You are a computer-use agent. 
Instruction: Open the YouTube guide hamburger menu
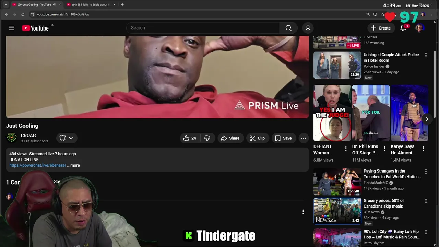click(x=12, y=28)
